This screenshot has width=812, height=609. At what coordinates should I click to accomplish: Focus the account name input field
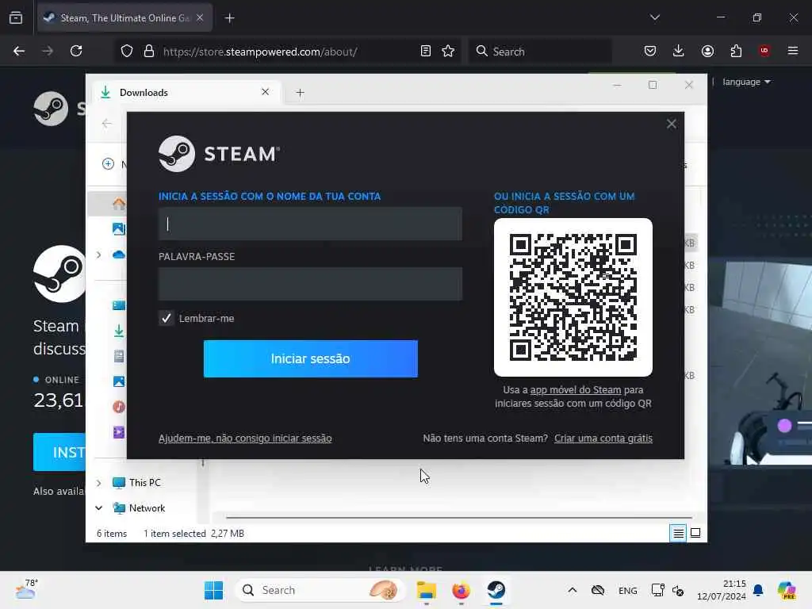(310, 224)
